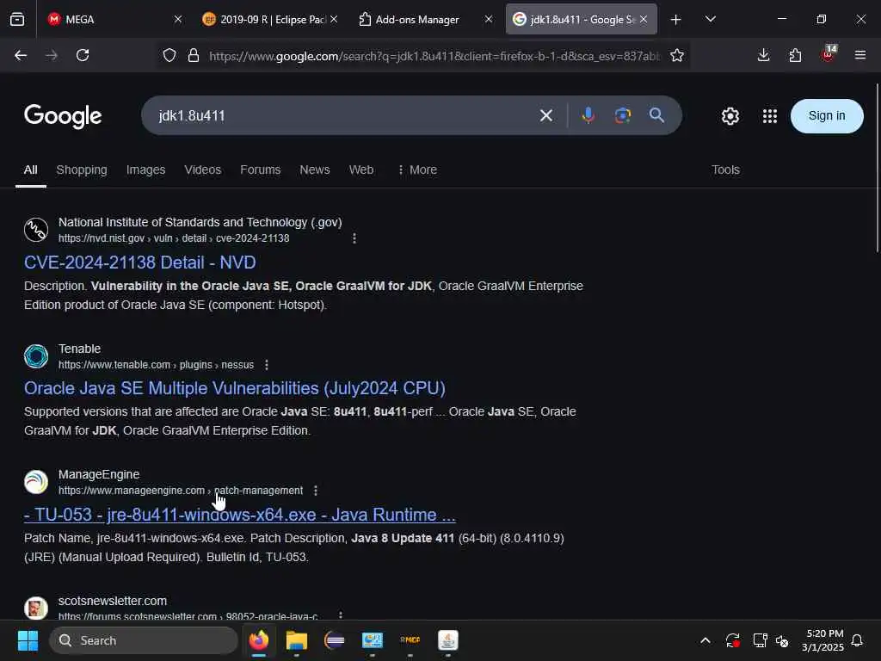Open tracking protection shield icon
This screenshot has width=881, height=661.
point(169,55)
